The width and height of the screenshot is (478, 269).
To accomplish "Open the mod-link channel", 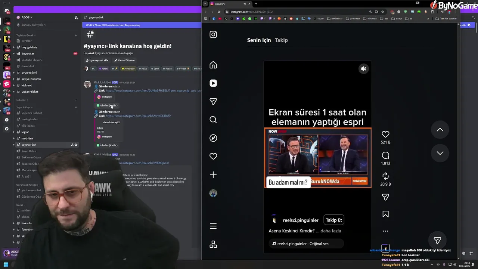I will tap(27, 138).
